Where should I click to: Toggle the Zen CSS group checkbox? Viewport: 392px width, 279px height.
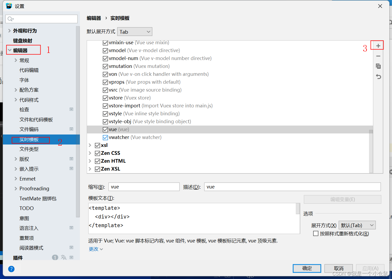(97, 153)
